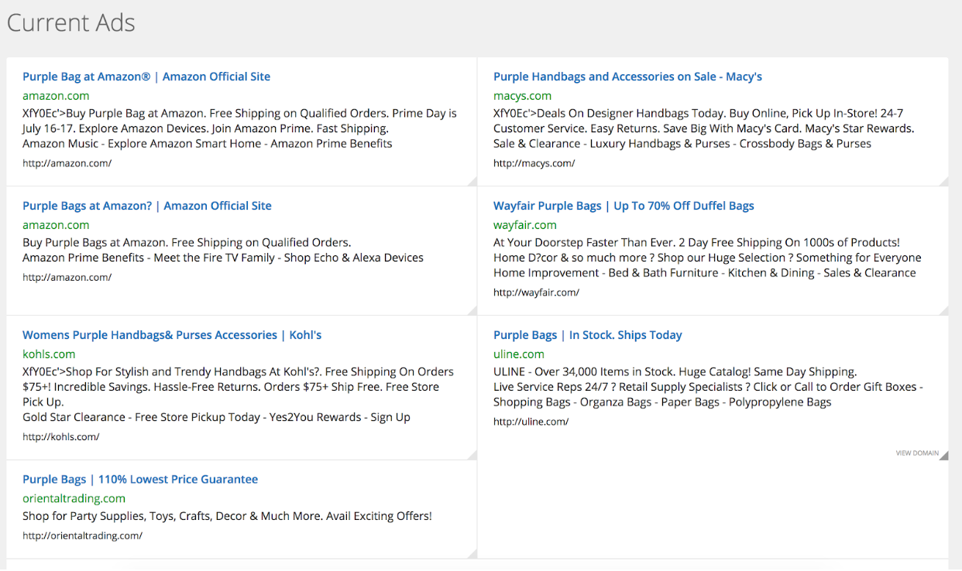Open Wayfair 'Up To 70% Off Duffel Bags' title
The image size is (962, 571).
(624, 206)
